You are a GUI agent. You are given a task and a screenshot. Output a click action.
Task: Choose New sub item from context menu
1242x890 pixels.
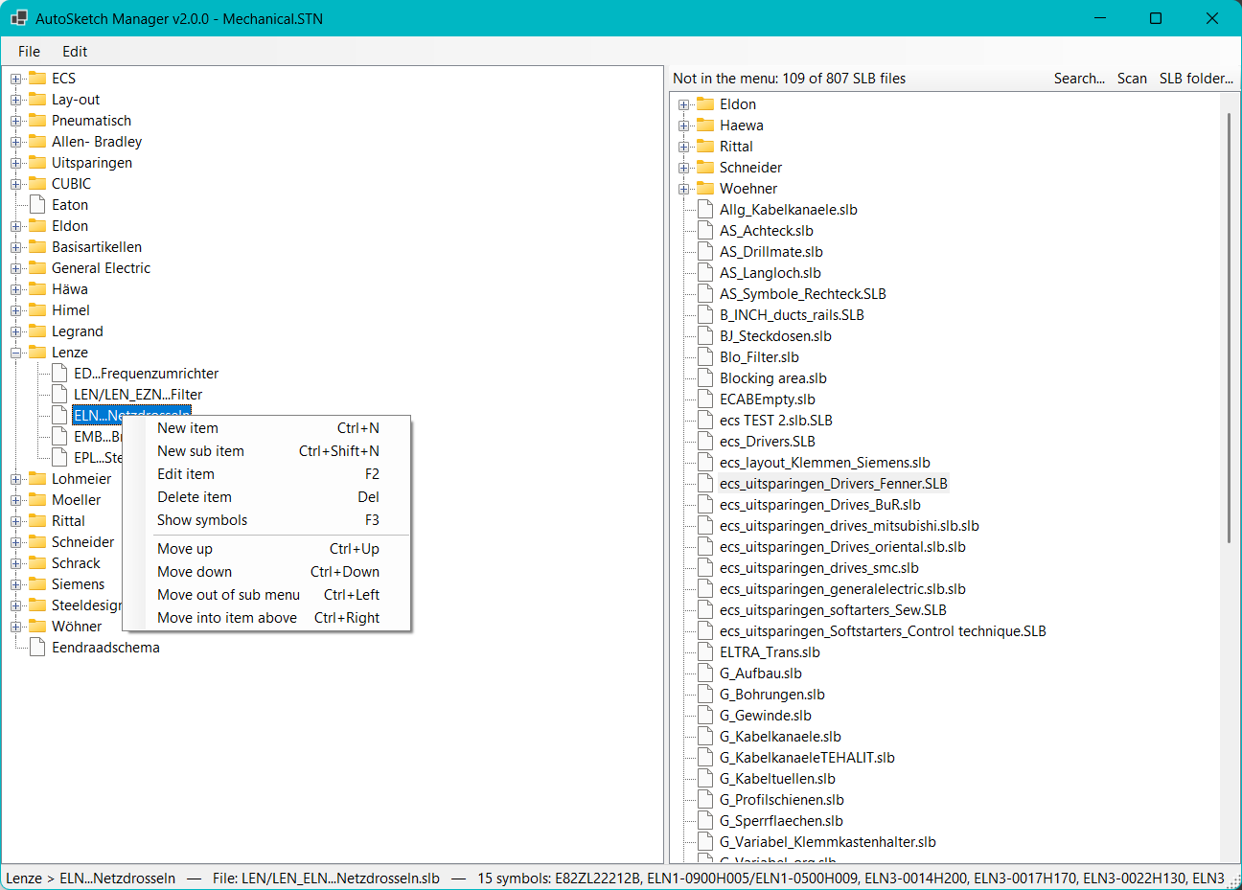tap(268, 451)
